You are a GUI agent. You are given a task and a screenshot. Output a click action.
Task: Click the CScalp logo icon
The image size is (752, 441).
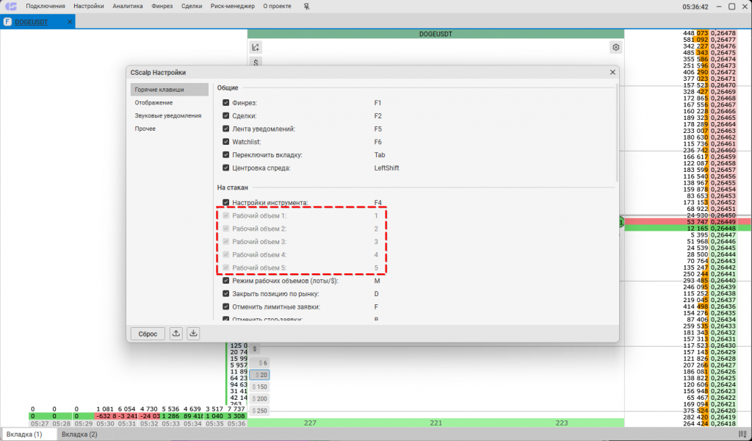click(x=10, y=7)
